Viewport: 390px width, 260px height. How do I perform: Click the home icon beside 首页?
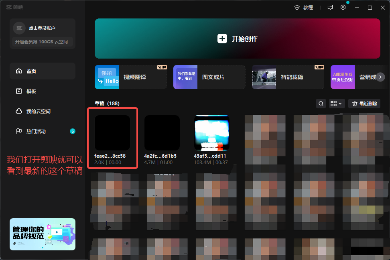tap(19, 71)
